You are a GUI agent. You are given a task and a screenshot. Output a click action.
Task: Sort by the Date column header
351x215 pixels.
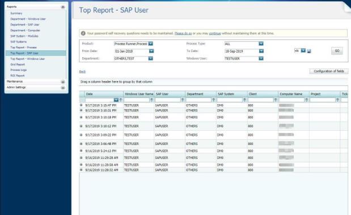click(104, 94)
